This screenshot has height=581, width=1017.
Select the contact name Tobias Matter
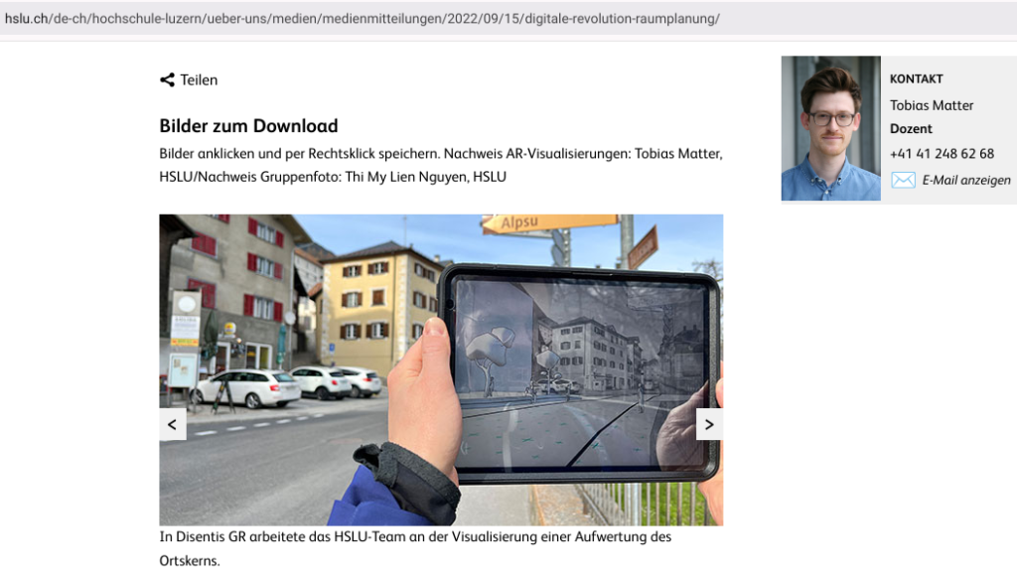932,105
